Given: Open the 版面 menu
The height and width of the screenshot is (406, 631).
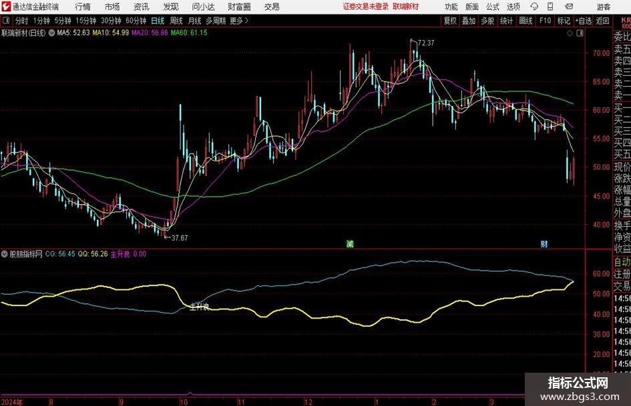Looking at the screenshot, I should (472, 7).
